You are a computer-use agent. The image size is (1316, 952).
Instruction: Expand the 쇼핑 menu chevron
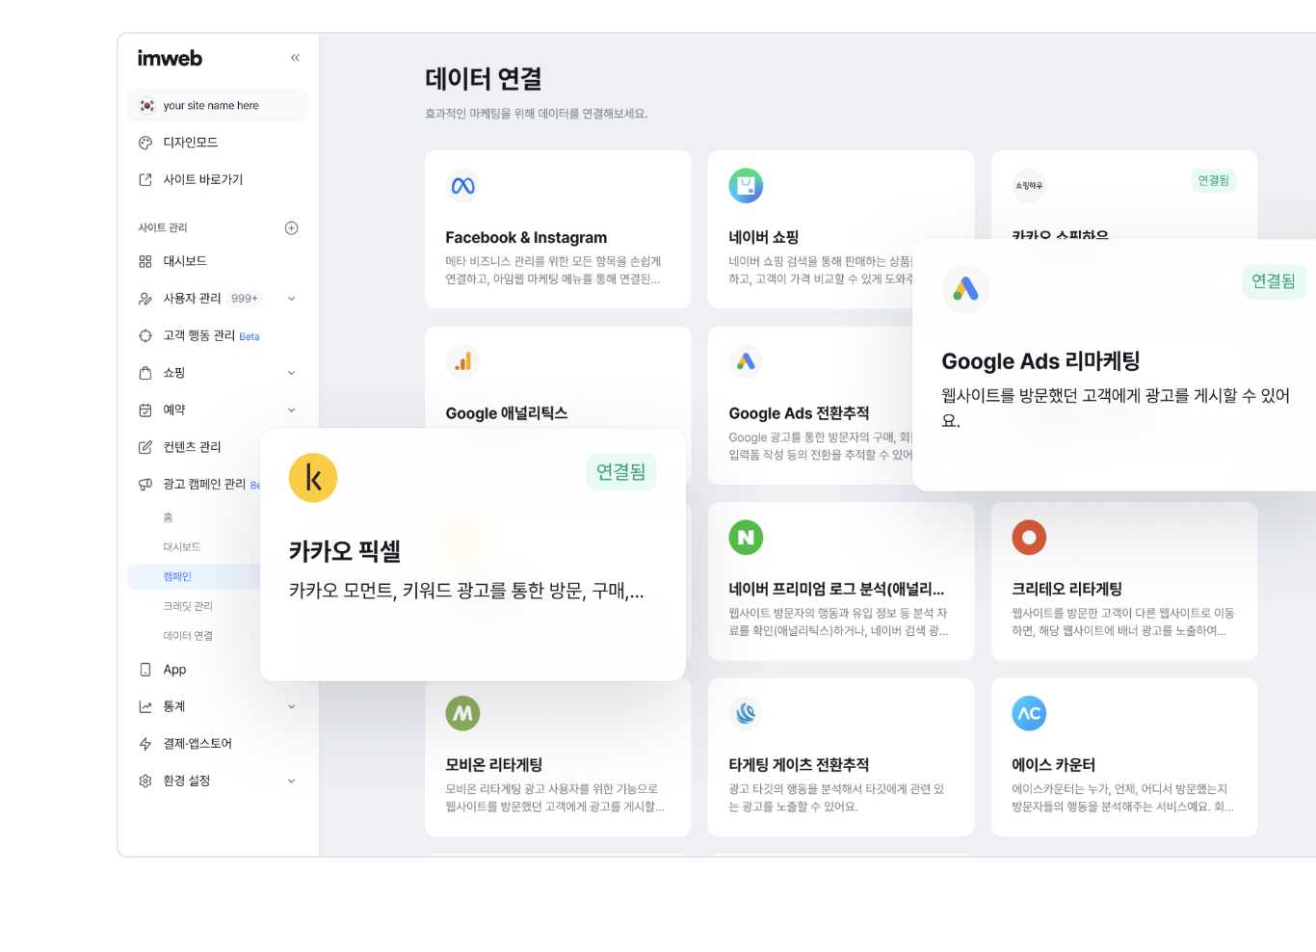292,373
